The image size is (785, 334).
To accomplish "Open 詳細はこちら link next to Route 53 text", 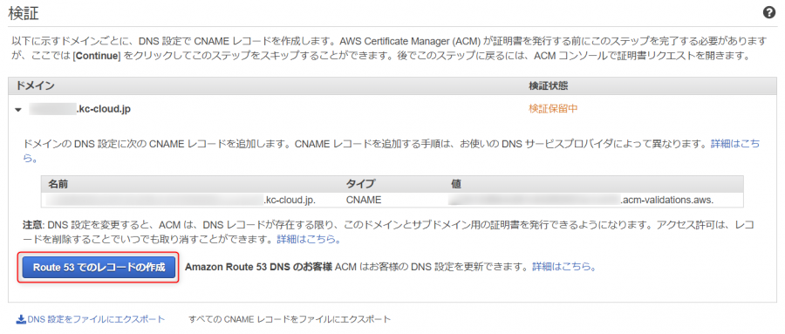I will click(x=564, y=267).
